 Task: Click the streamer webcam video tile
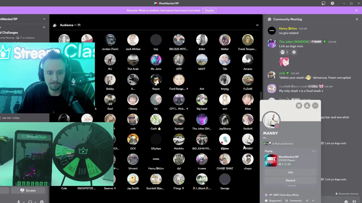tap(47, 78)
